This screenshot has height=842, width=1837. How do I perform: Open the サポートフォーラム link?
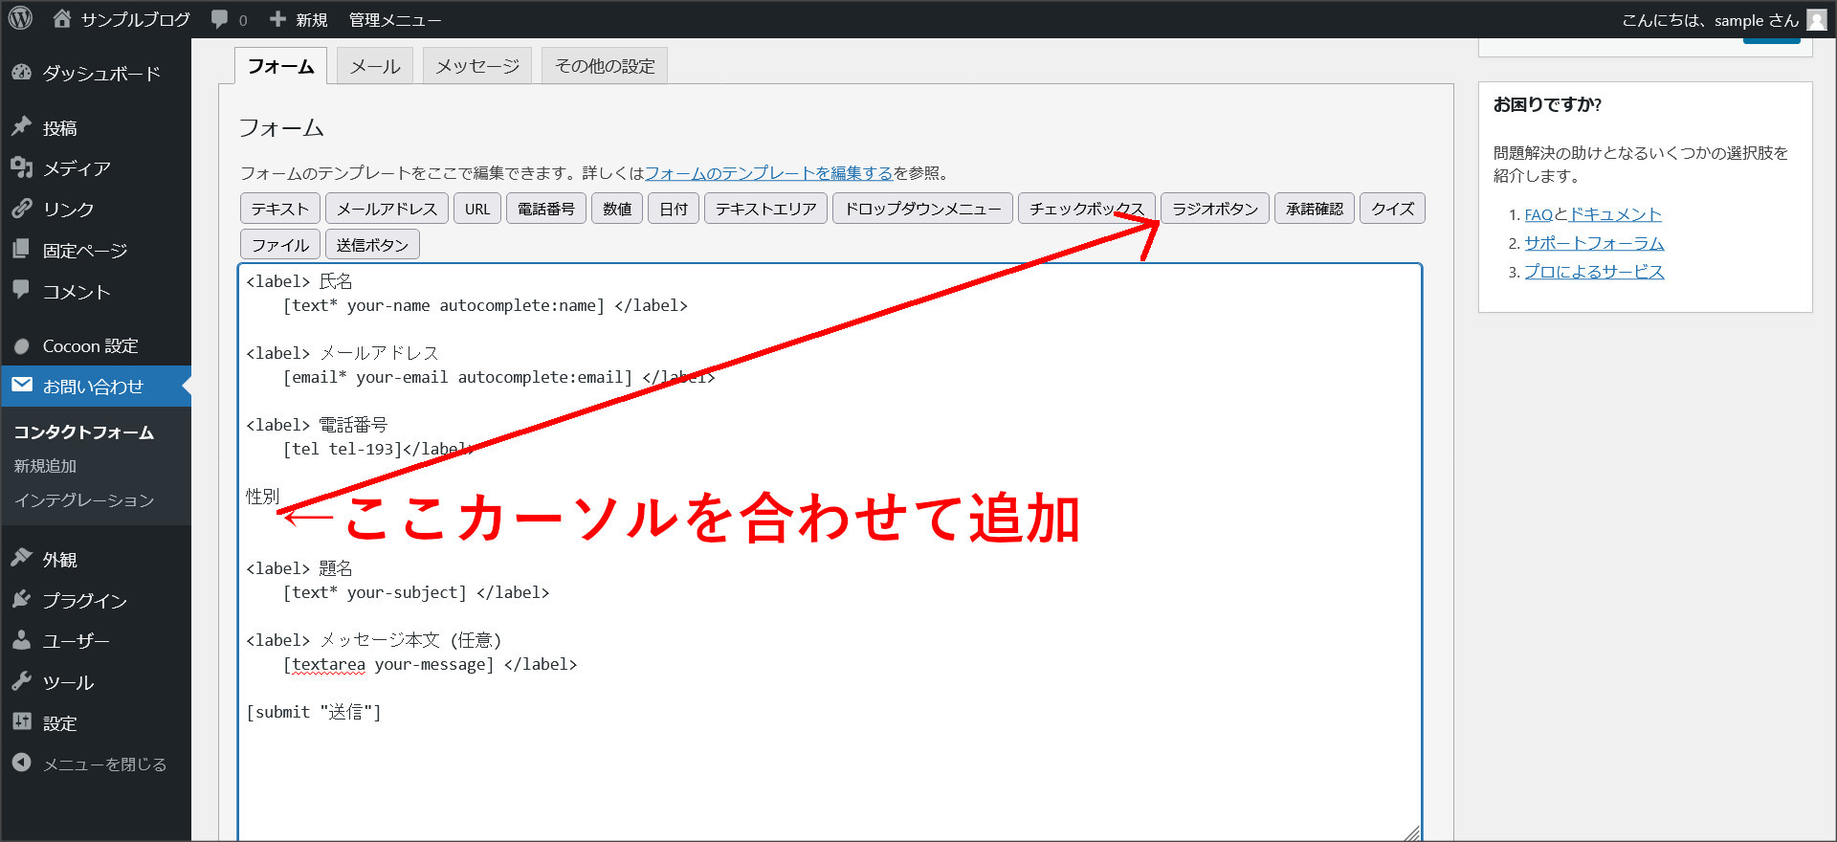click(x=1594, y=243)
